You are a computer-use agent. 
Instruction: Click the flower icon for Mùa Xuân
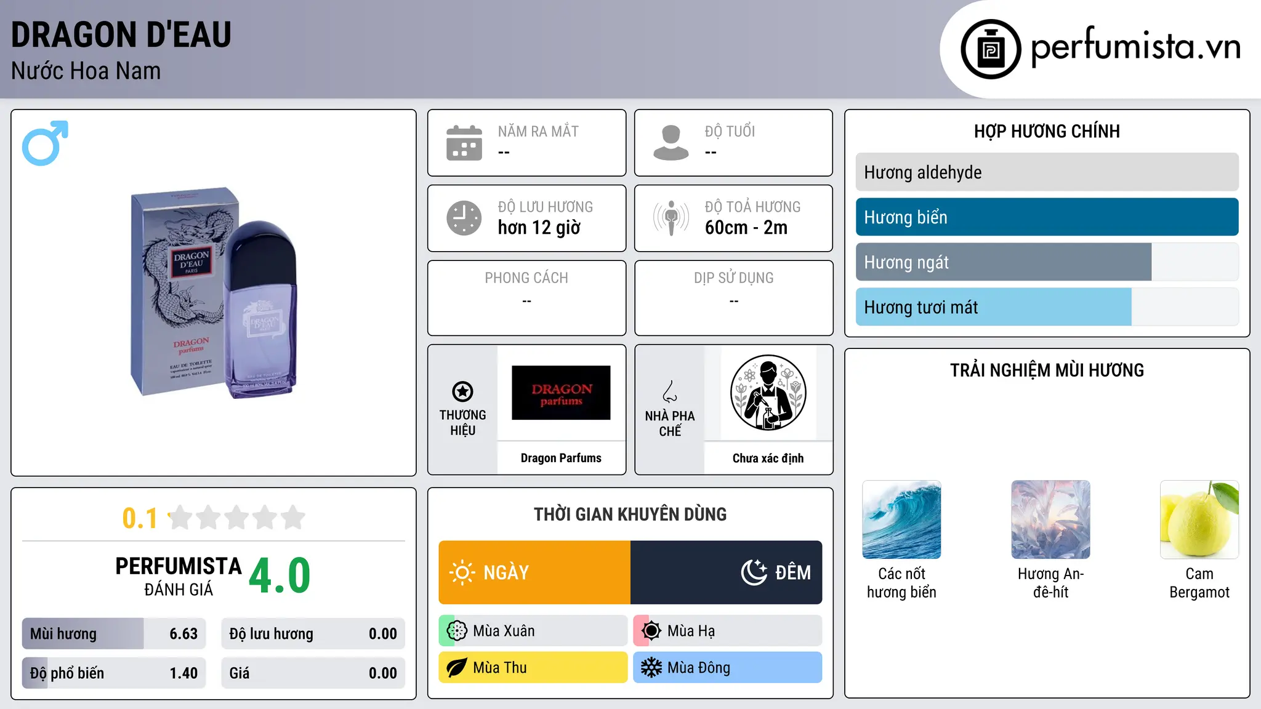(x=457, y=631)
